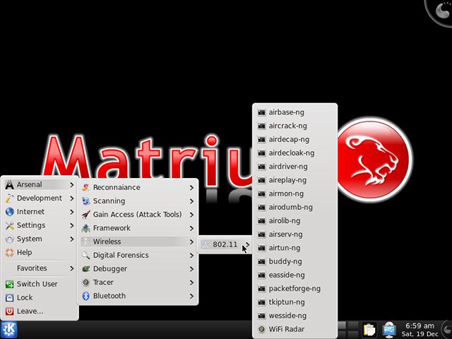Launch wesside-ng from the list
Screen dimensions: 452x339
[295, 316]
